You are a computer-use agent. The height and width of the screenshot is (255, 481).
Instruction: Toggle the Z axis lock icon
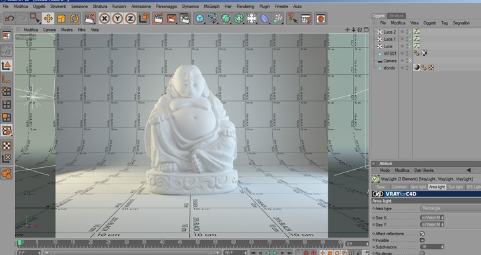(x=130, y=18)
